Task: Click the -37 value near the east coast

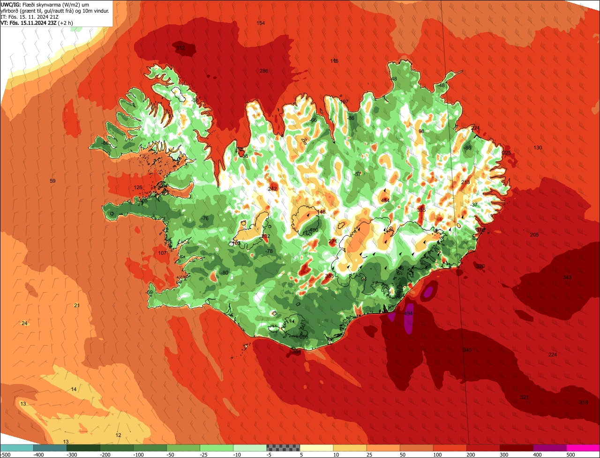Action: click(x=473, y=205)
